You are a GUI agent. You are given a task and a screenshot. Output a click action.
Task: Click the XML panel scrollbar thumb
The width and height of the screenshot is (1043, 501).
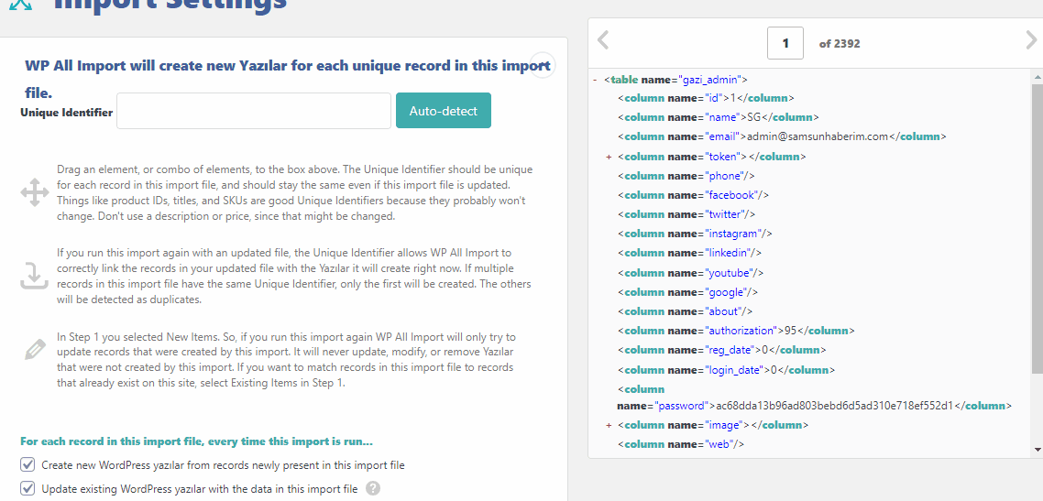(1038, 228)
